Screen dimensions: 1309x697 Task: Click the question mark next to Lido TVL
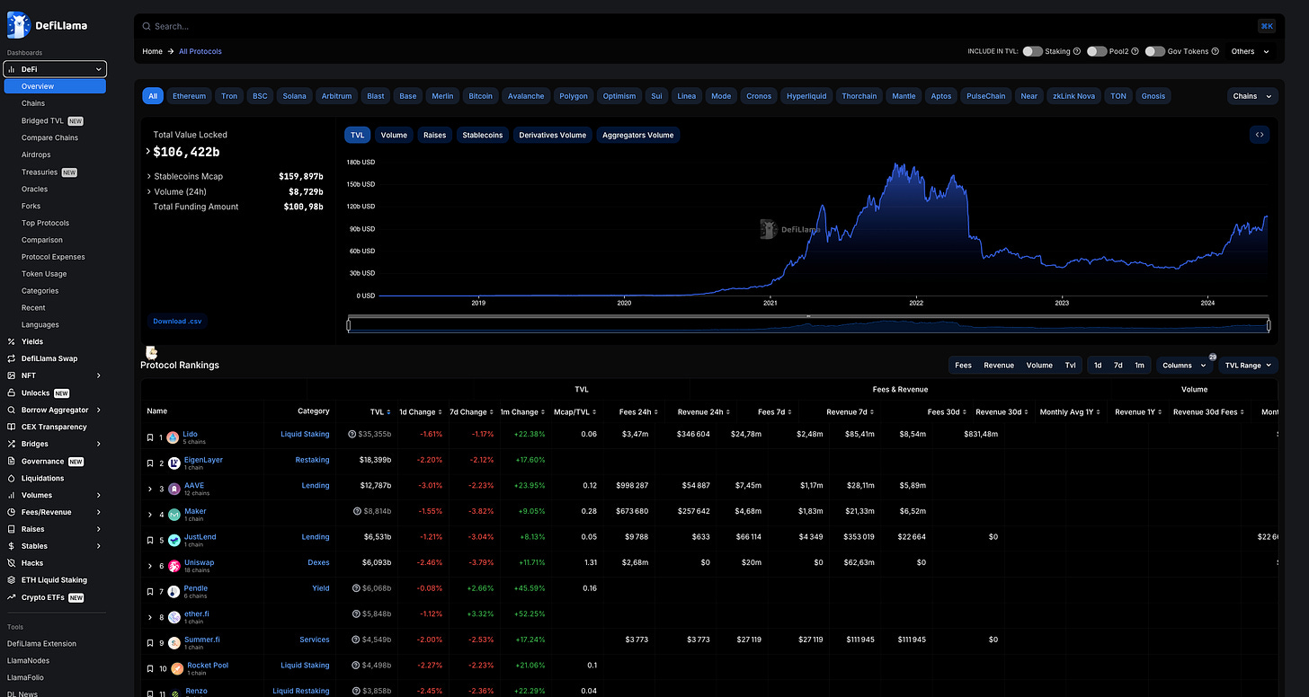tap(352, 434)
